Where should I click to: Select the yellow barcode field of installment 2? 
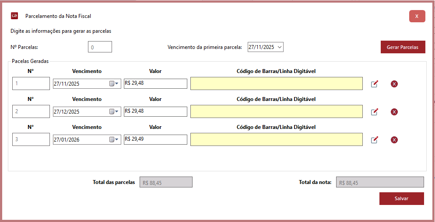click(276, 111)
